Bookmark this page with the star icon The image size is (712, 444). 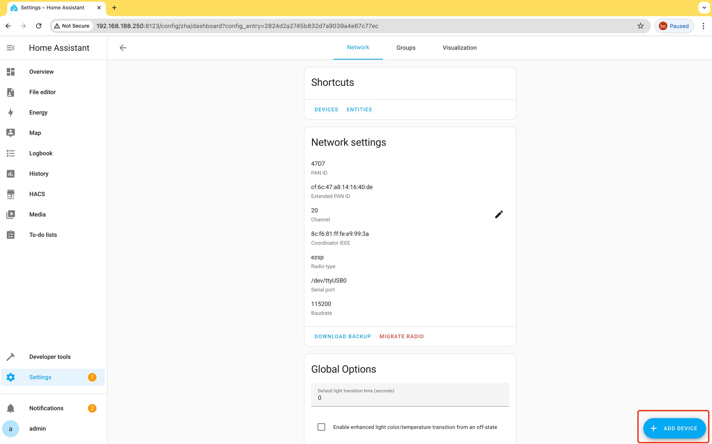pyautogui.click(x=640, y=26)
